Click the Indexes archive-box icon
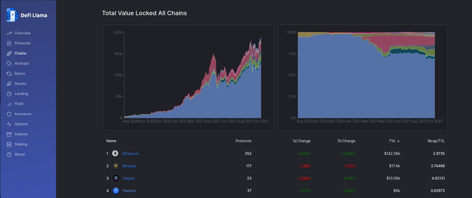The width and height of the screenshot is (472, 198). pos(9,134)
